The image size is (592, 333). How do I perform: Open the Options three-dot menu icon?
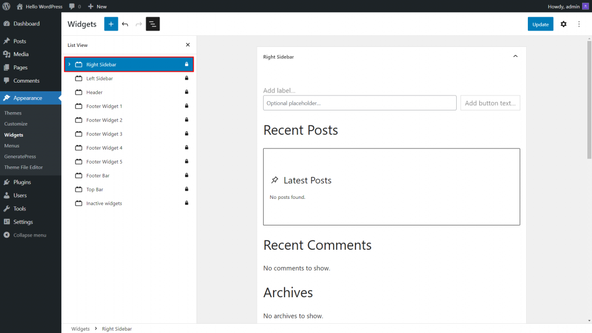[579, 24]
